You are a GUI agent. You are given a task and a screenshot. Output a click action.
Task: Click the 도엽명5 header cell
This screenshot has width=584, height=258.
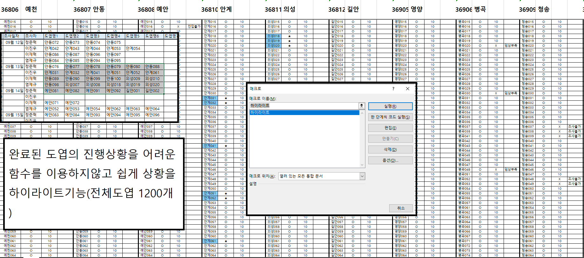135,36
